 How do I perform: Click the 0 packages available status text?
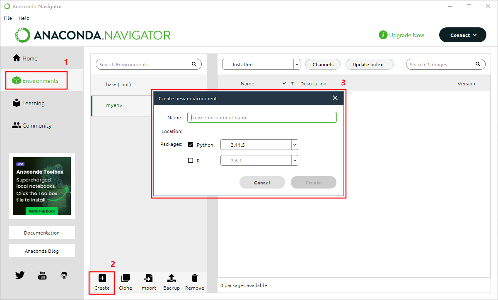point(244,285)
